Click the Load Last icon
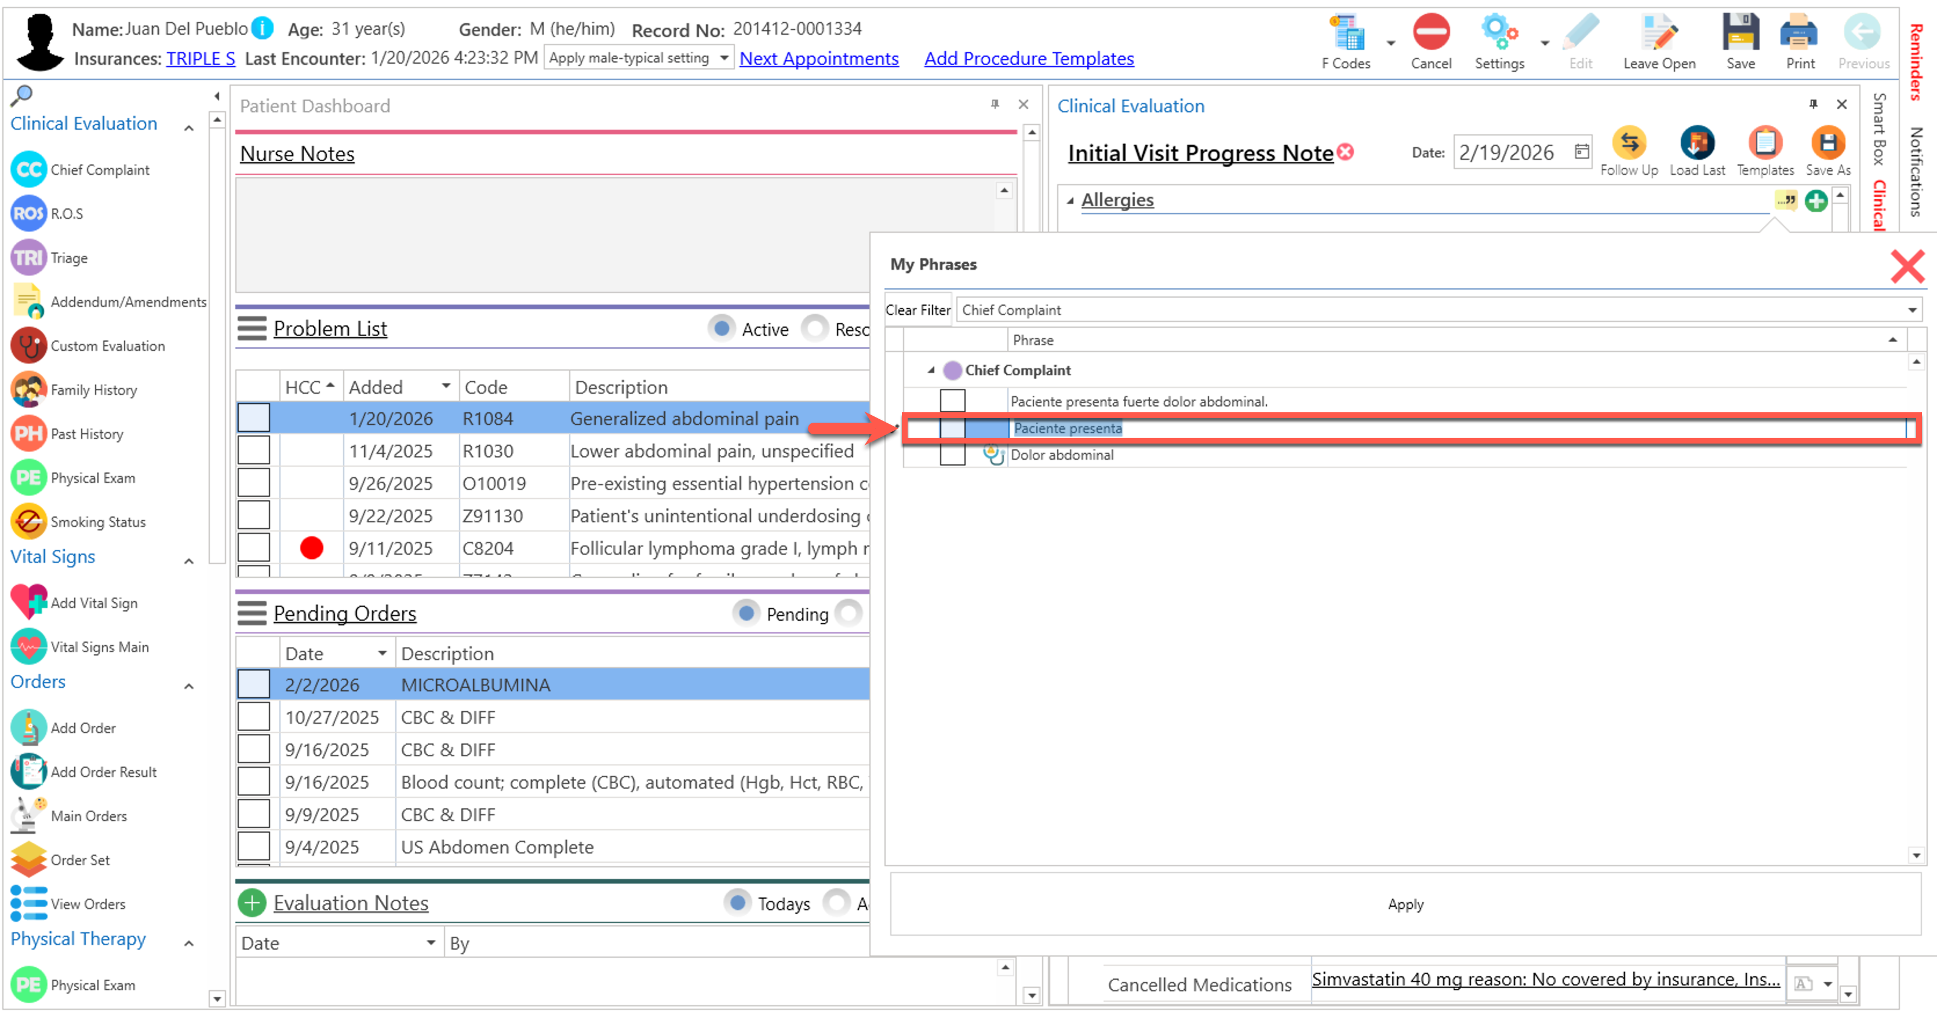1937x1011 pixels. [1696, 144]
